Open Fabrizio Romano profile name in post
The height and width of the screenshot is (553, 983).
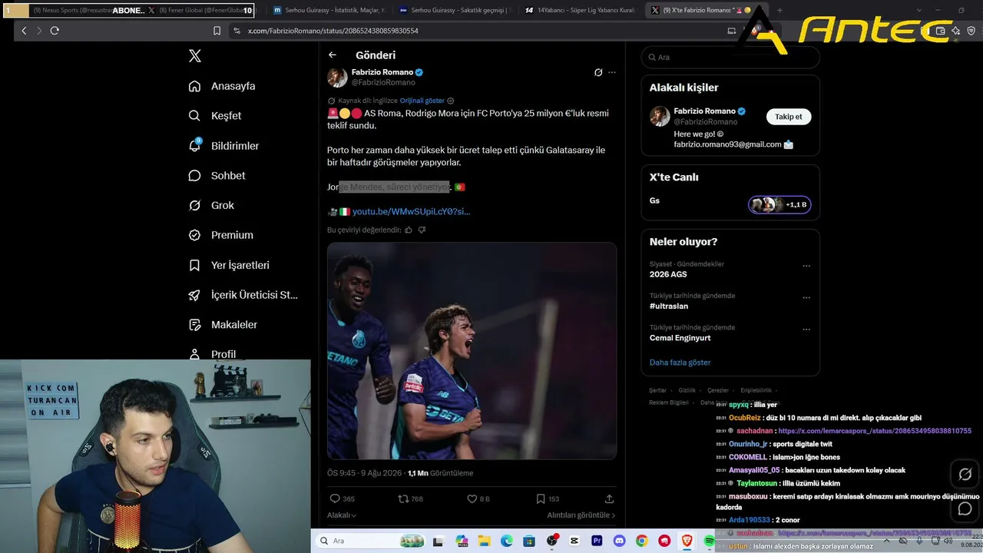(382, 72)
